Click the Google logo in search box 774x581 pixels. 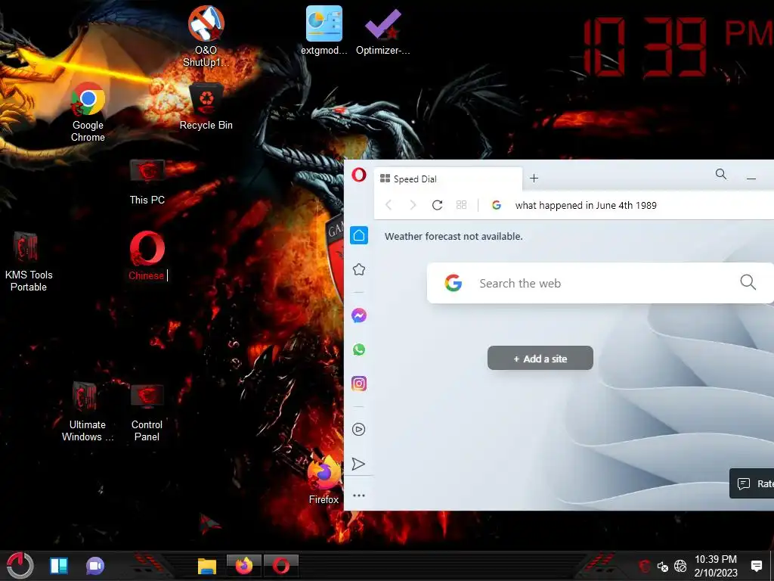[x=454, y=283]
